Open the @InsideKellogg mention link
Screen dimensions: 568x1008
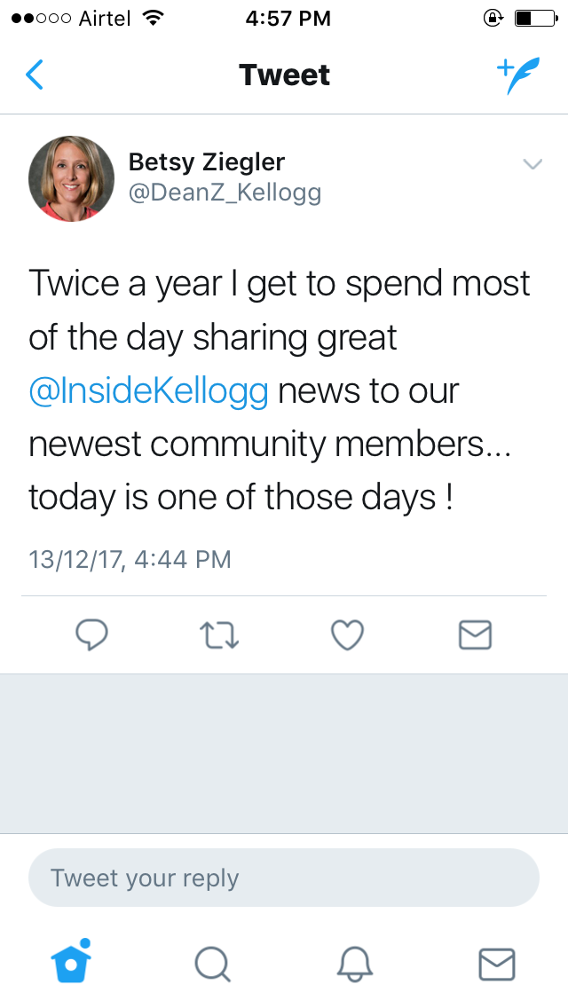click(x=148, y=390)
